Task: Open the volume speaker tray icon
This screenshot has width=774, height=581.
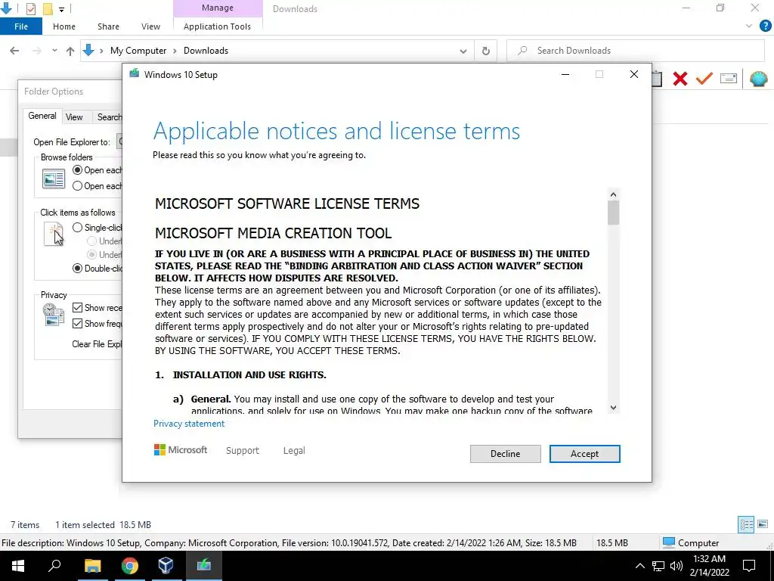Action: click(676, 566)
